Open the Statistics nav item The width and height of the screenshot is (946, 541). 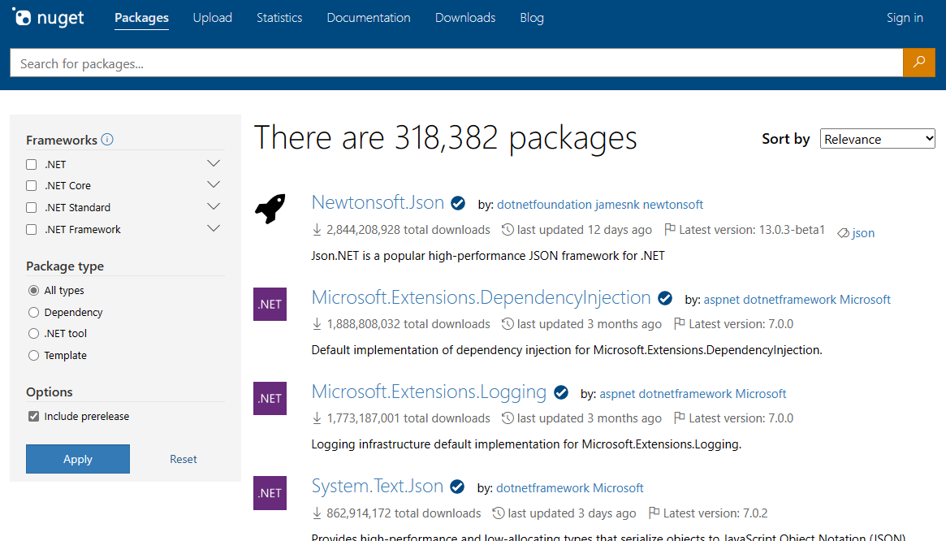pyautogui.click(x=279, y=18)
